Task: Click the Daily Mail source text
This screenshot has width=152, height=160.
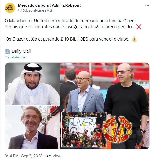Action: [21, 51]
